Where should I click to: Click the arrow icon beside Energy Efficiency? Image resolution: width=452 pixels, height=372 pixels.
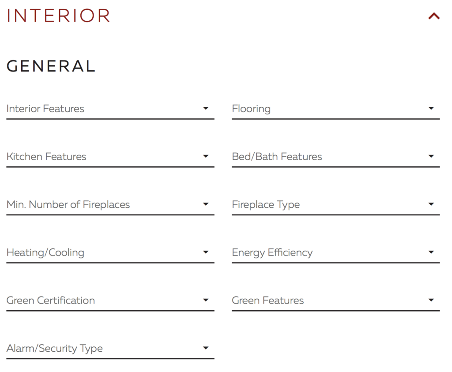[431, 252]
